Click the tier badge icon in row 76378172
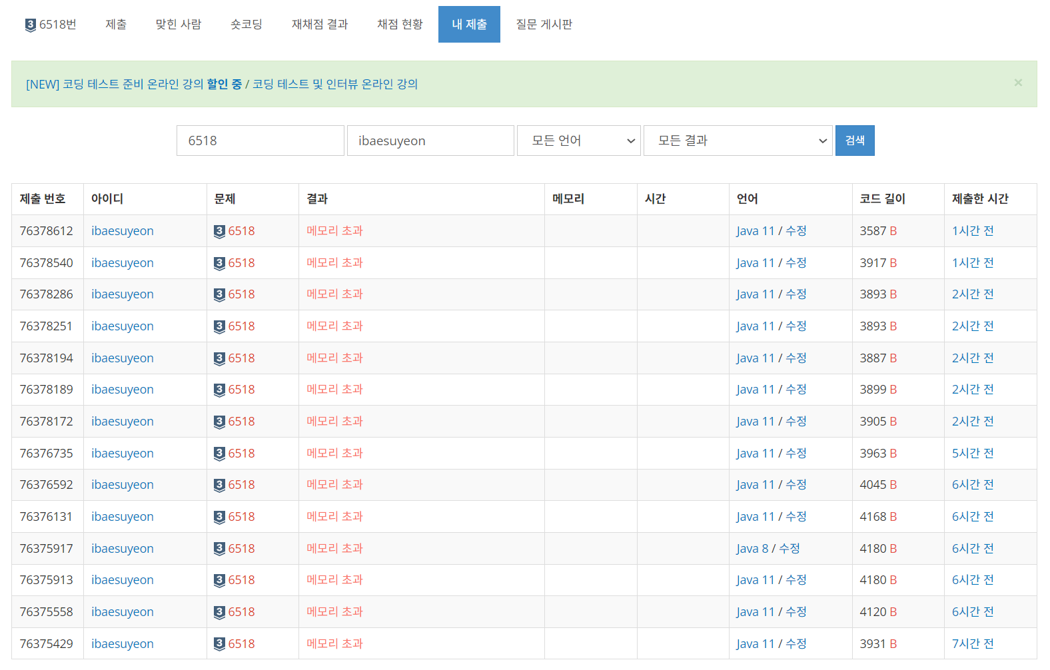 (x=219, y=422)
